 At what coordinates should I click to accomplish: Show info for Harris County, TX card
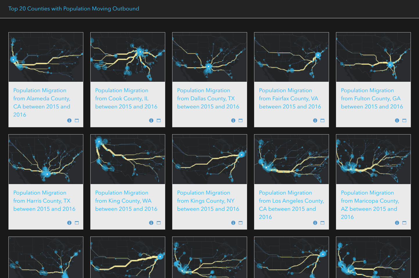point(69,223)
